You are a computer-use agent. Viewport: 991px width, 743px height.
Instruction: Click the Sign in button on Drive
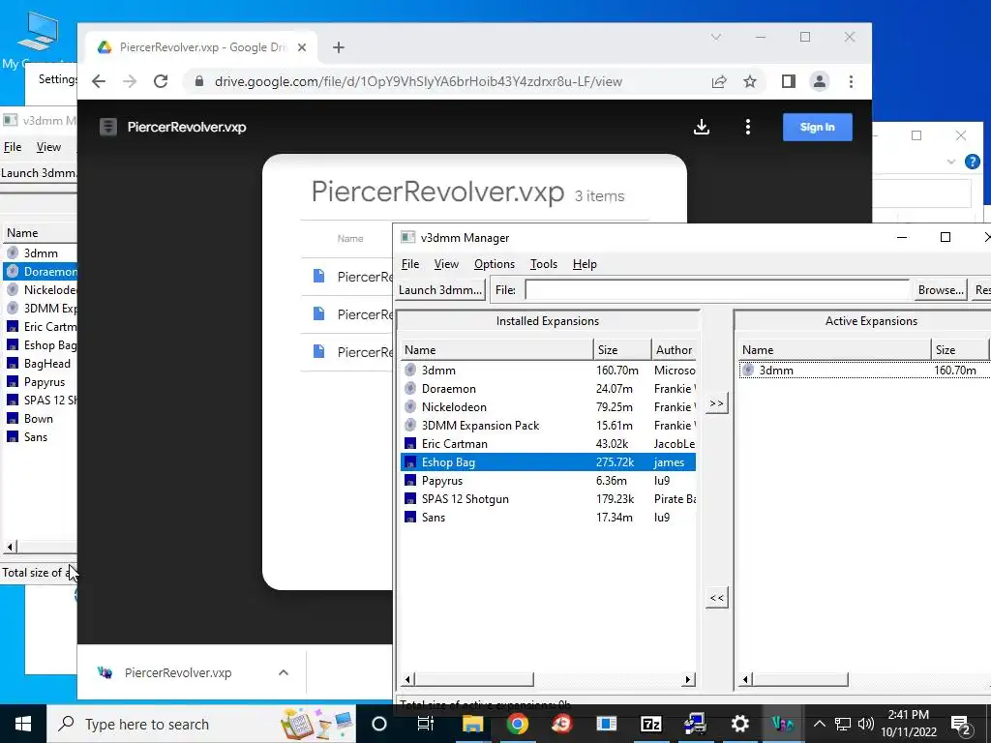point(817,127)
